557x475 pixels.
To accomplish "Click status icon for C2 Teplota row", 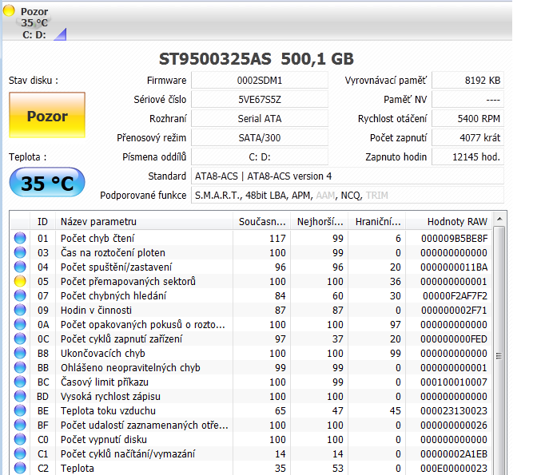I will [x=20, y=468].
